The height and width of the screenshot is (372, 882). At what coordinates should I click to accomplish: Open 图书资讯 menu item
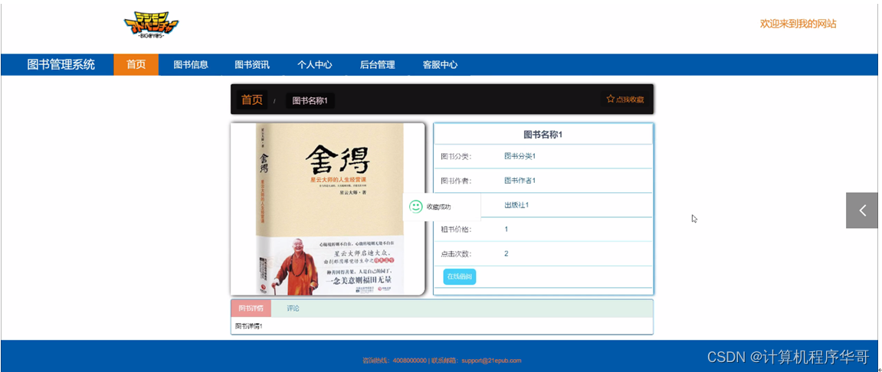[x=252, y=64]
